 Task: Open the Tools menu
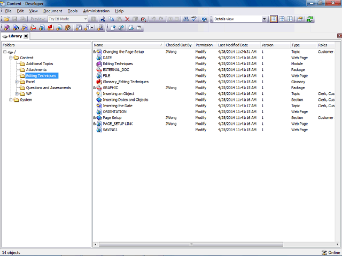pos(73,11)
